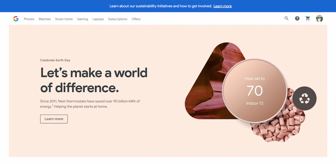Screen dimensions: 336x164
Task: Click the footnote 1 superscript after 'energy.'
Action: [53, 105]
